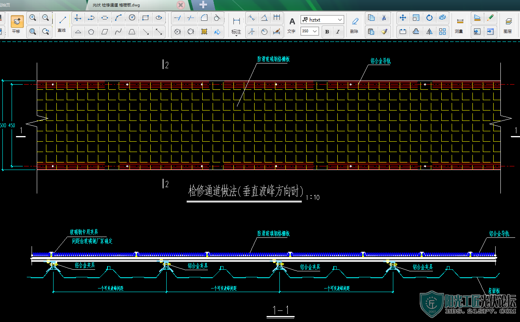Select the circle drawing tool
520x322 pixels.
[132, 18]
